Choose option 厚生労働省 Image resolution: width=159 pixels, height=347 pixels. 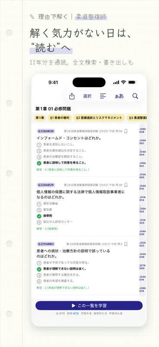(48, 203)
